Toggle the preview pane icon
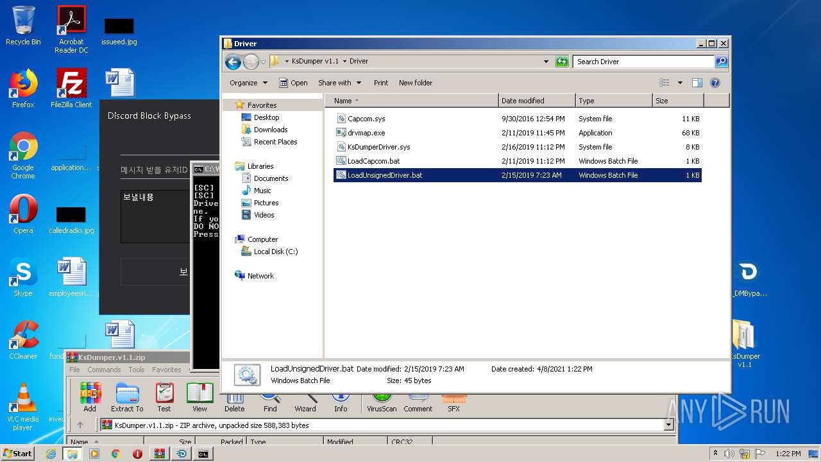 [697, 83]
